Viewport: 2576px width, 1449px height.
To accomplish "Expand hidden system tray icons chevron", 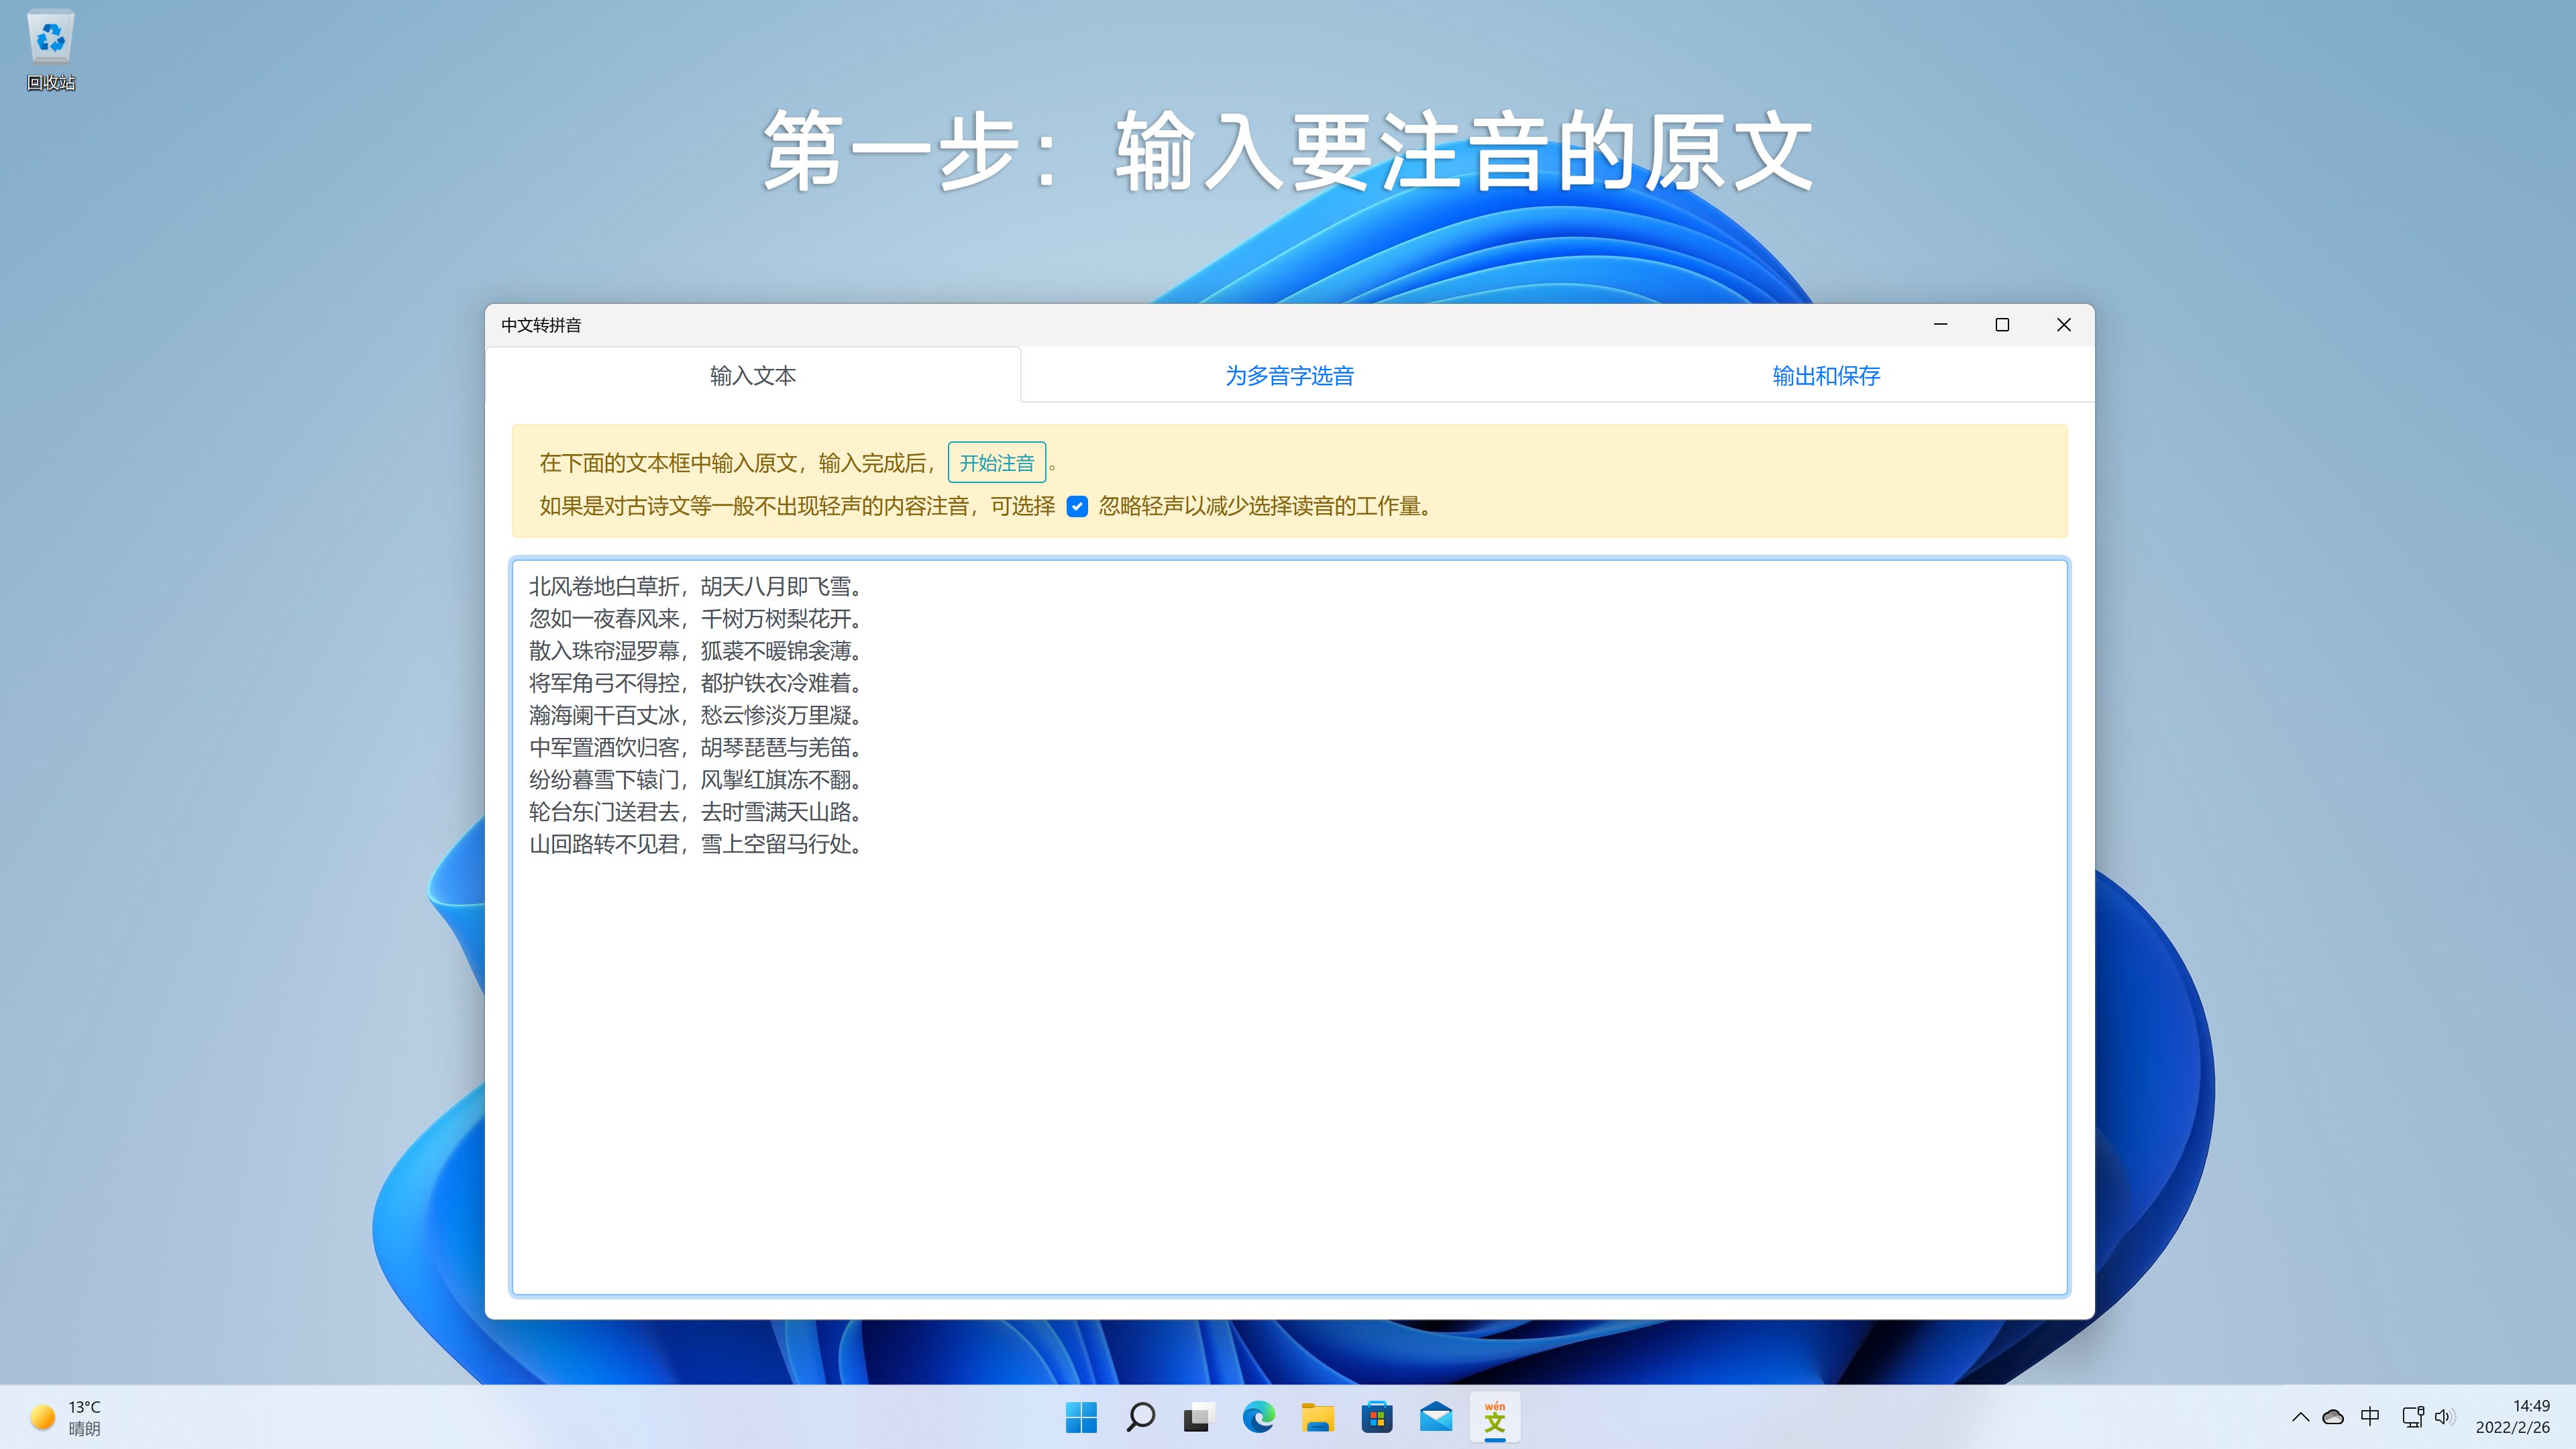I will coord(2300,1417).
